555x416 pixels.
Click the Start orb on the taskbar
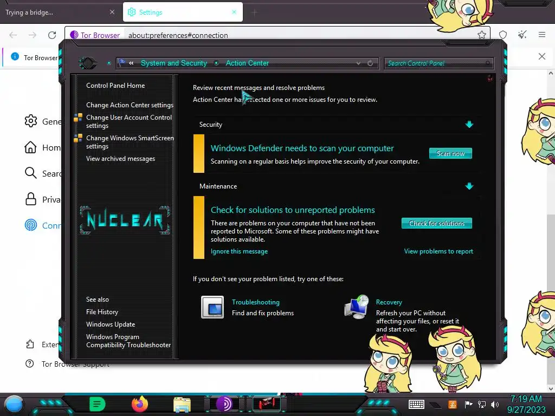coord(14,404)
